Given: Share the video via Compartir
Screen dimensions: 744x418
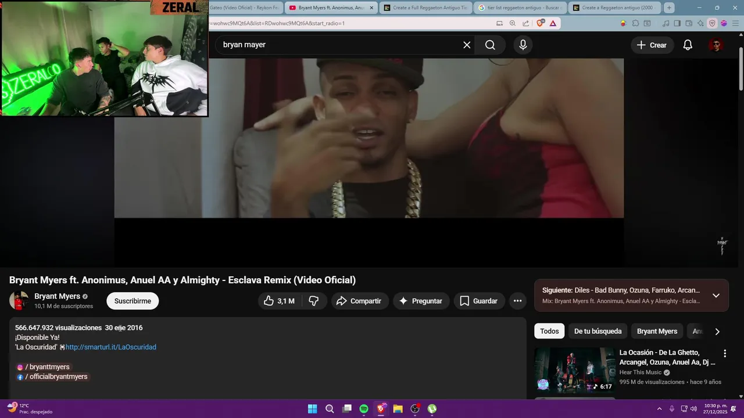Looking at the screenshot, I should pos(359,301).
